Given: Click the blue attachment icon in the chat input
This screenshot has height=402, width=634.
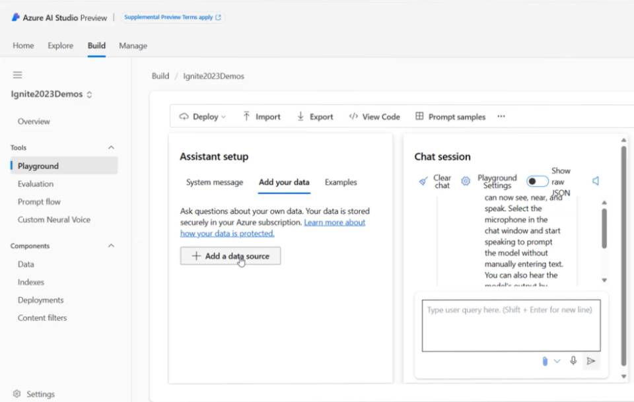Looking at the screenshot, I should tap(544, 361).
